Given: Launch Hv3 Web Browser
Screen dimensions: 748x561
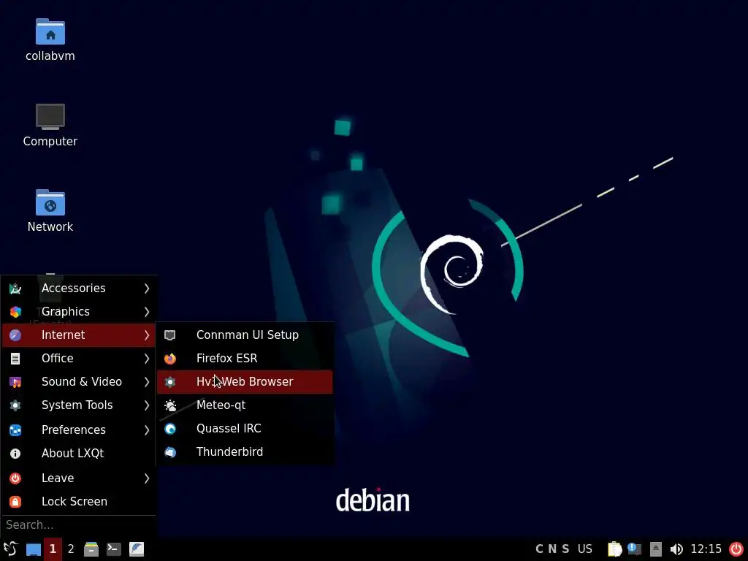Looking at the screenshot, I should [244, 381].
